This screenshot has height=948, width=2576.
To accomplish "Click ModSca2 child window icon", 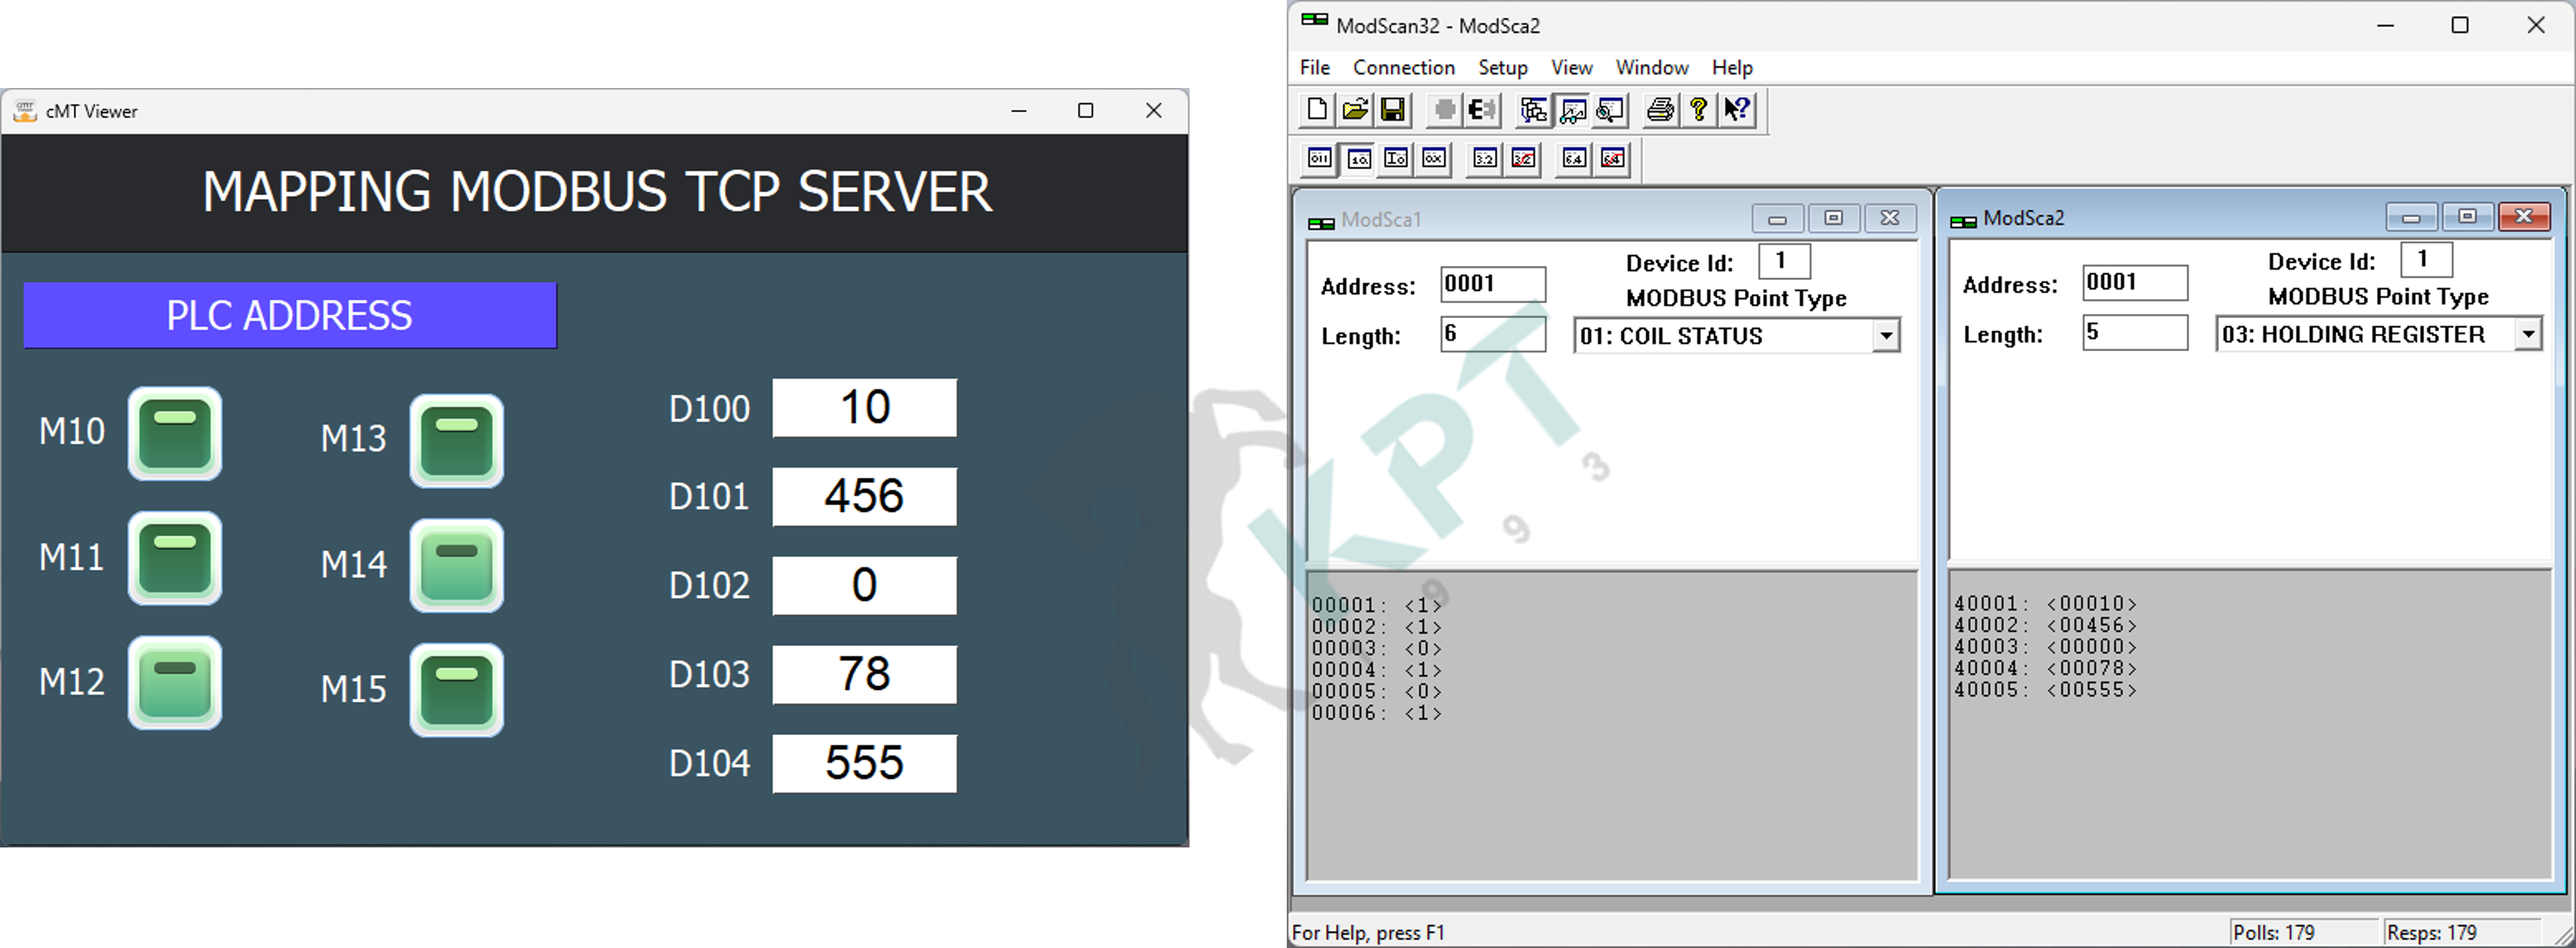I will pos(1963,221).
